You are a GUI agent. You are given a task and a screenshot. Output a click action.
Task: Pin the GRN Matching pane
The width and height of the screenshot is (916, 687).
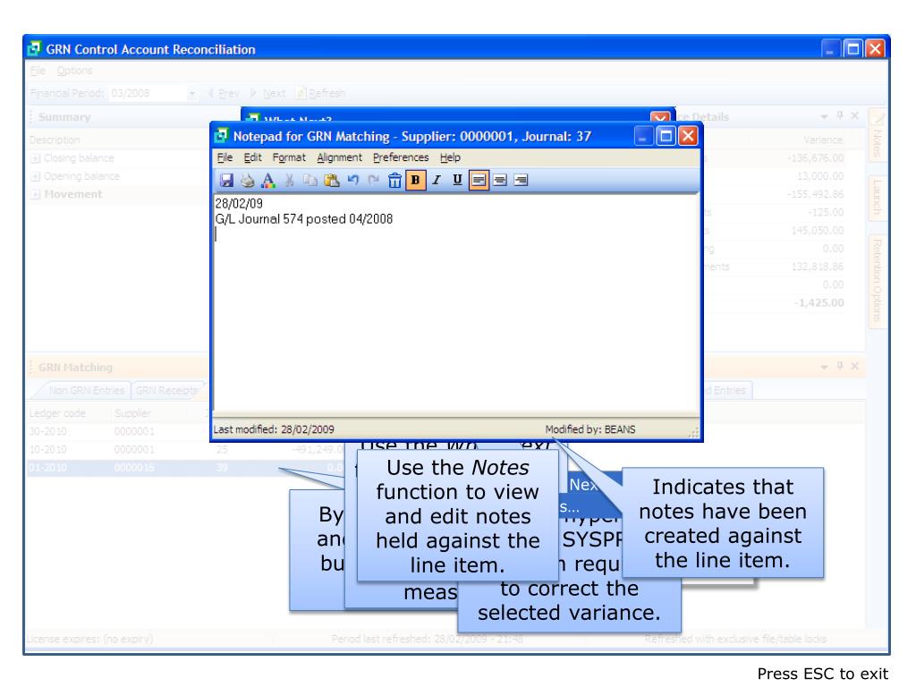click(840, 366)
